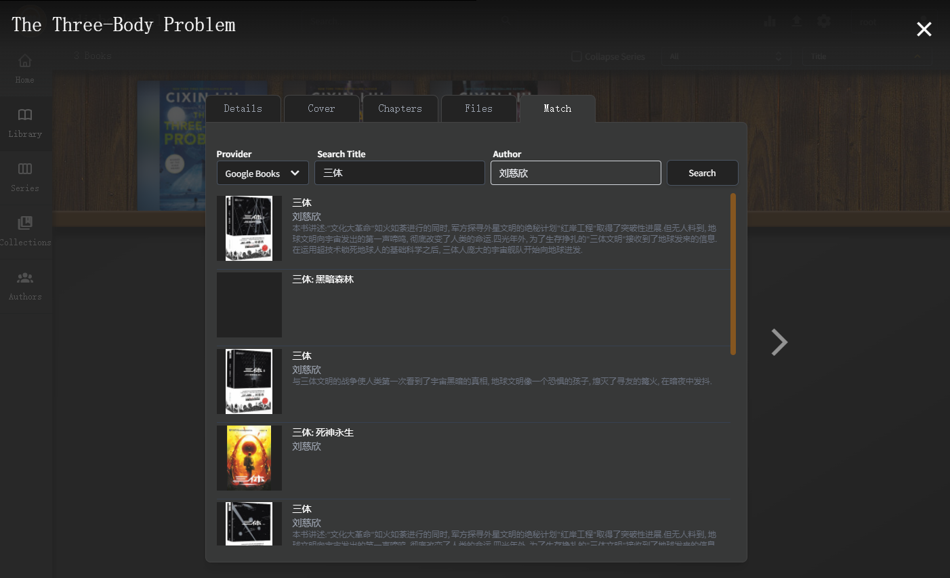Go to next book with right chevron
Viewport: 950px width, 578px height.
[779, 342]
